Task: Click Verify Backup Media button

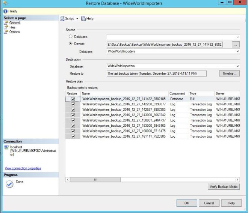Action: (224, 187)
